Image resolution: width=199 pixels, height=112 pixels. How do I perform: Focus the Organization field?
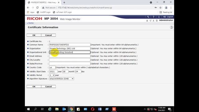click(x=70, y=49)
